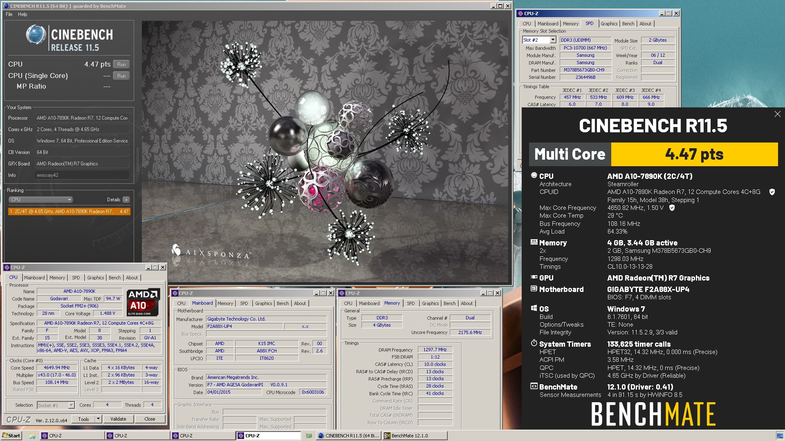This screenshot has height=441, width=785.
Task: Open the Help menu in Cinebench
Action: [x=22, y=14]
